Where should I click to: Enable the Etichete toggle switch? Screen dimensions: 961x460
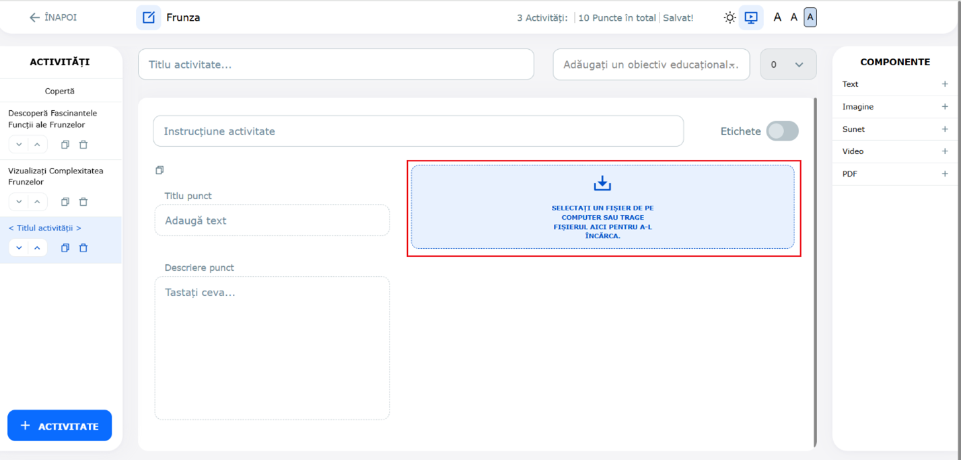tap(782, 131)
